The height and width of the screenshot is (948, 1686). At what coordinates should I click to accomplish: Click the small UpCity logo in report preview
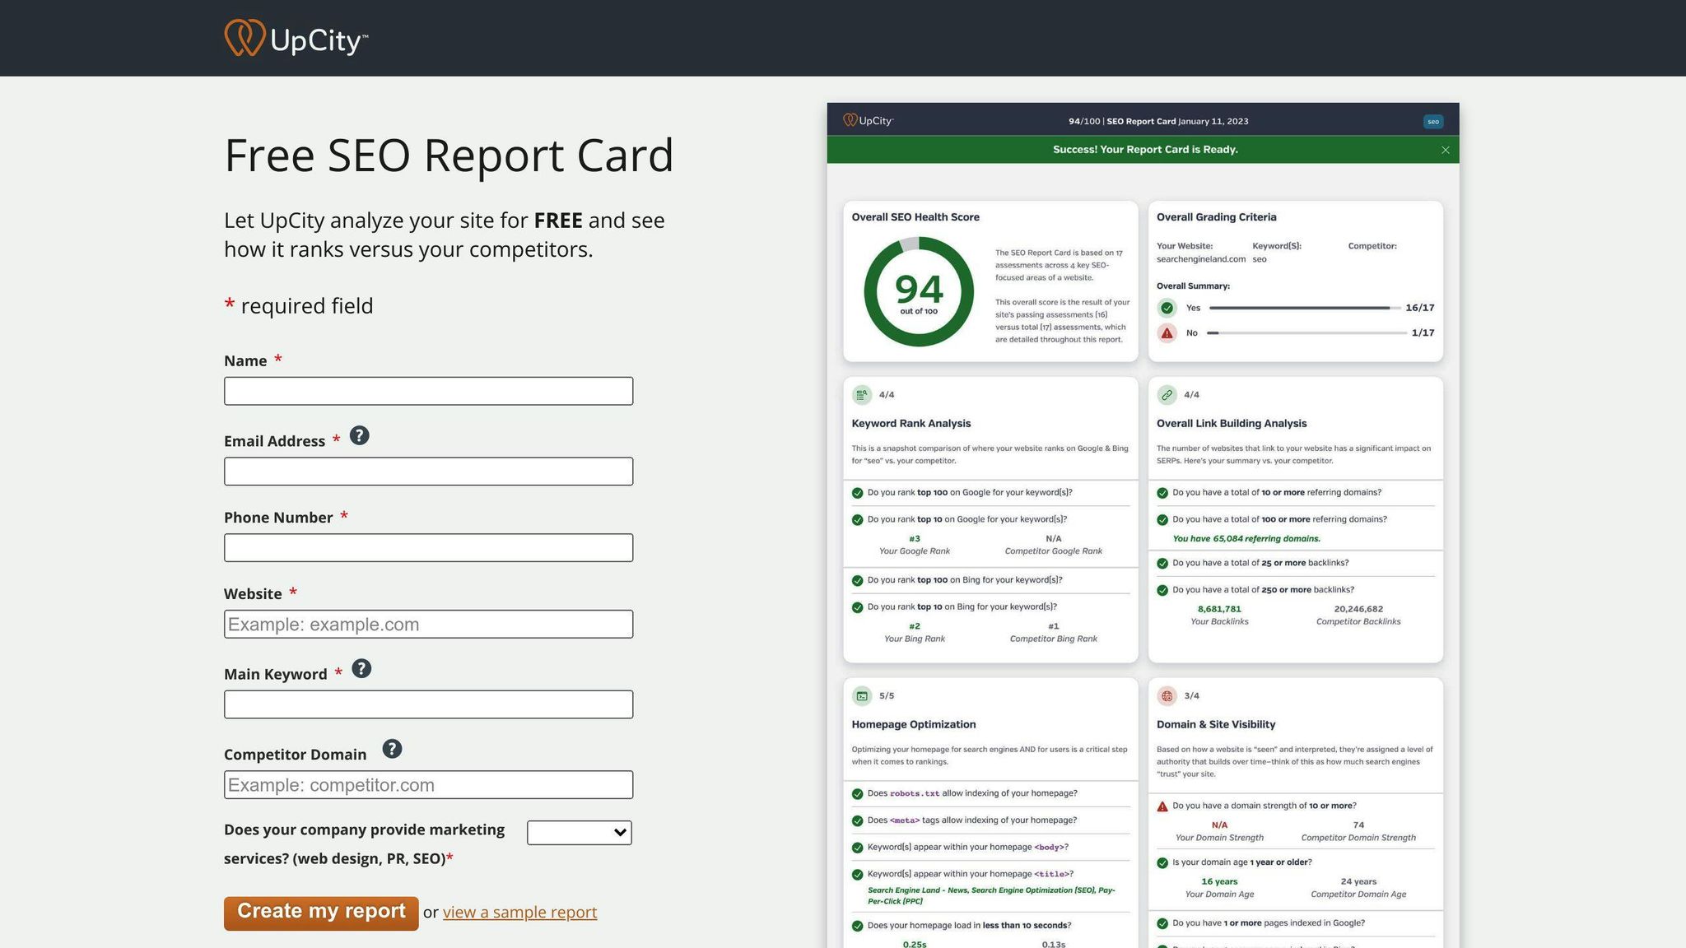pyautogui.click(x=869, y=121)
